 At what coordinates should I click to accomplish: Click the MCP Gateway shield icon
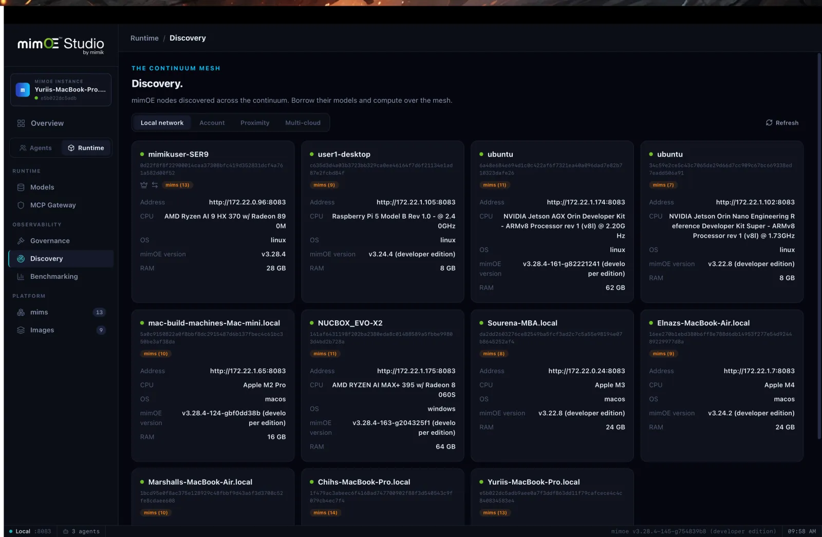point(21,205)
